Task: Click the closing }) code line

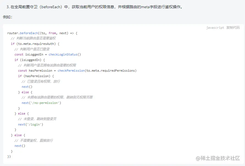Action: [9, 156]
